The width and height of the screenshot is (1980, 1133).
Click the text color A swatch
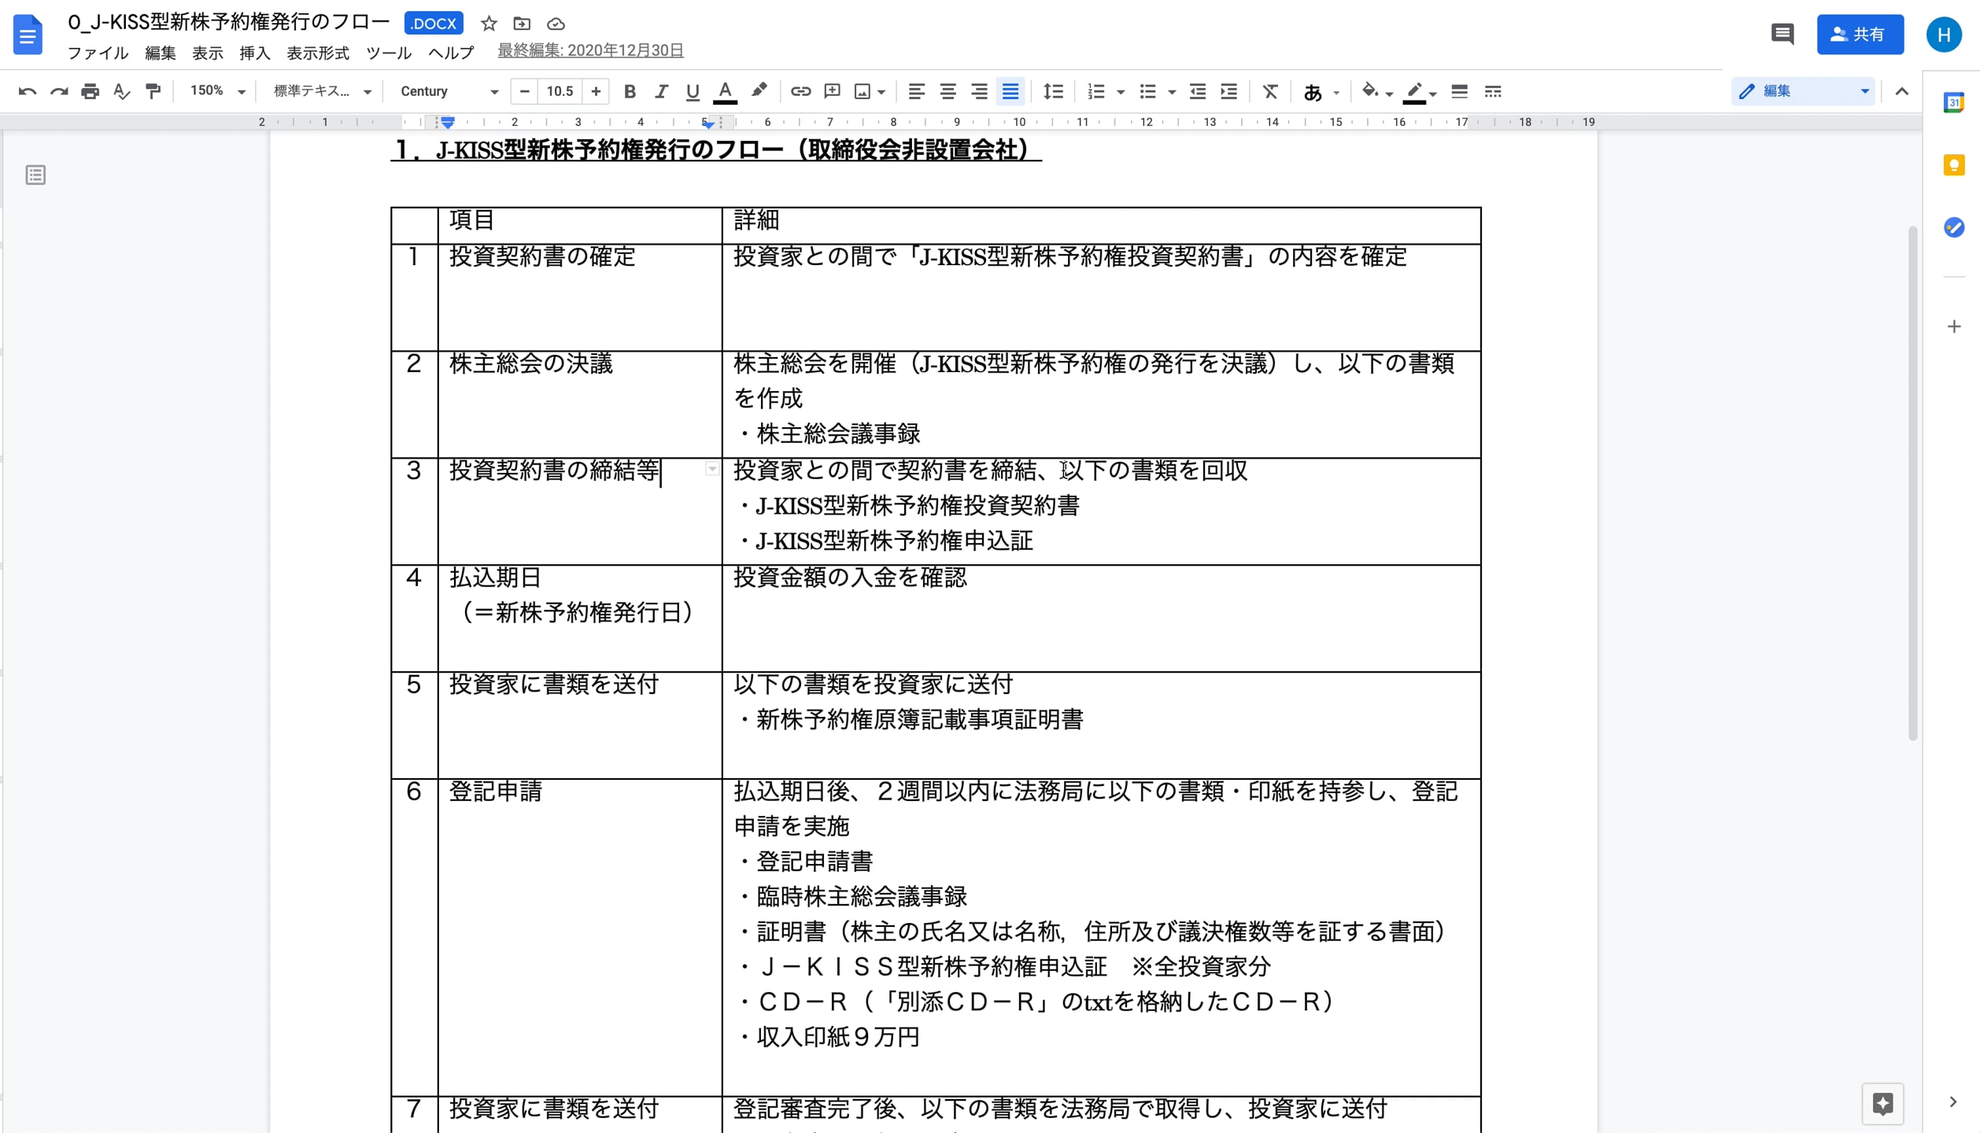[725, 91]
